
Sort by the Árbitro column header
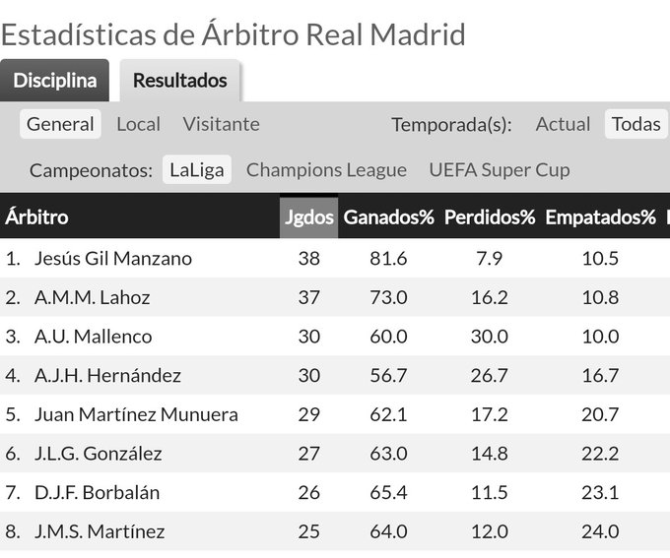36,217
